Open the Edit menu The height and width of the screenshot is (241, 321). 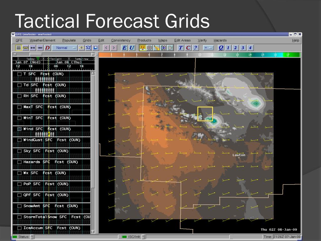click(101, 40)
